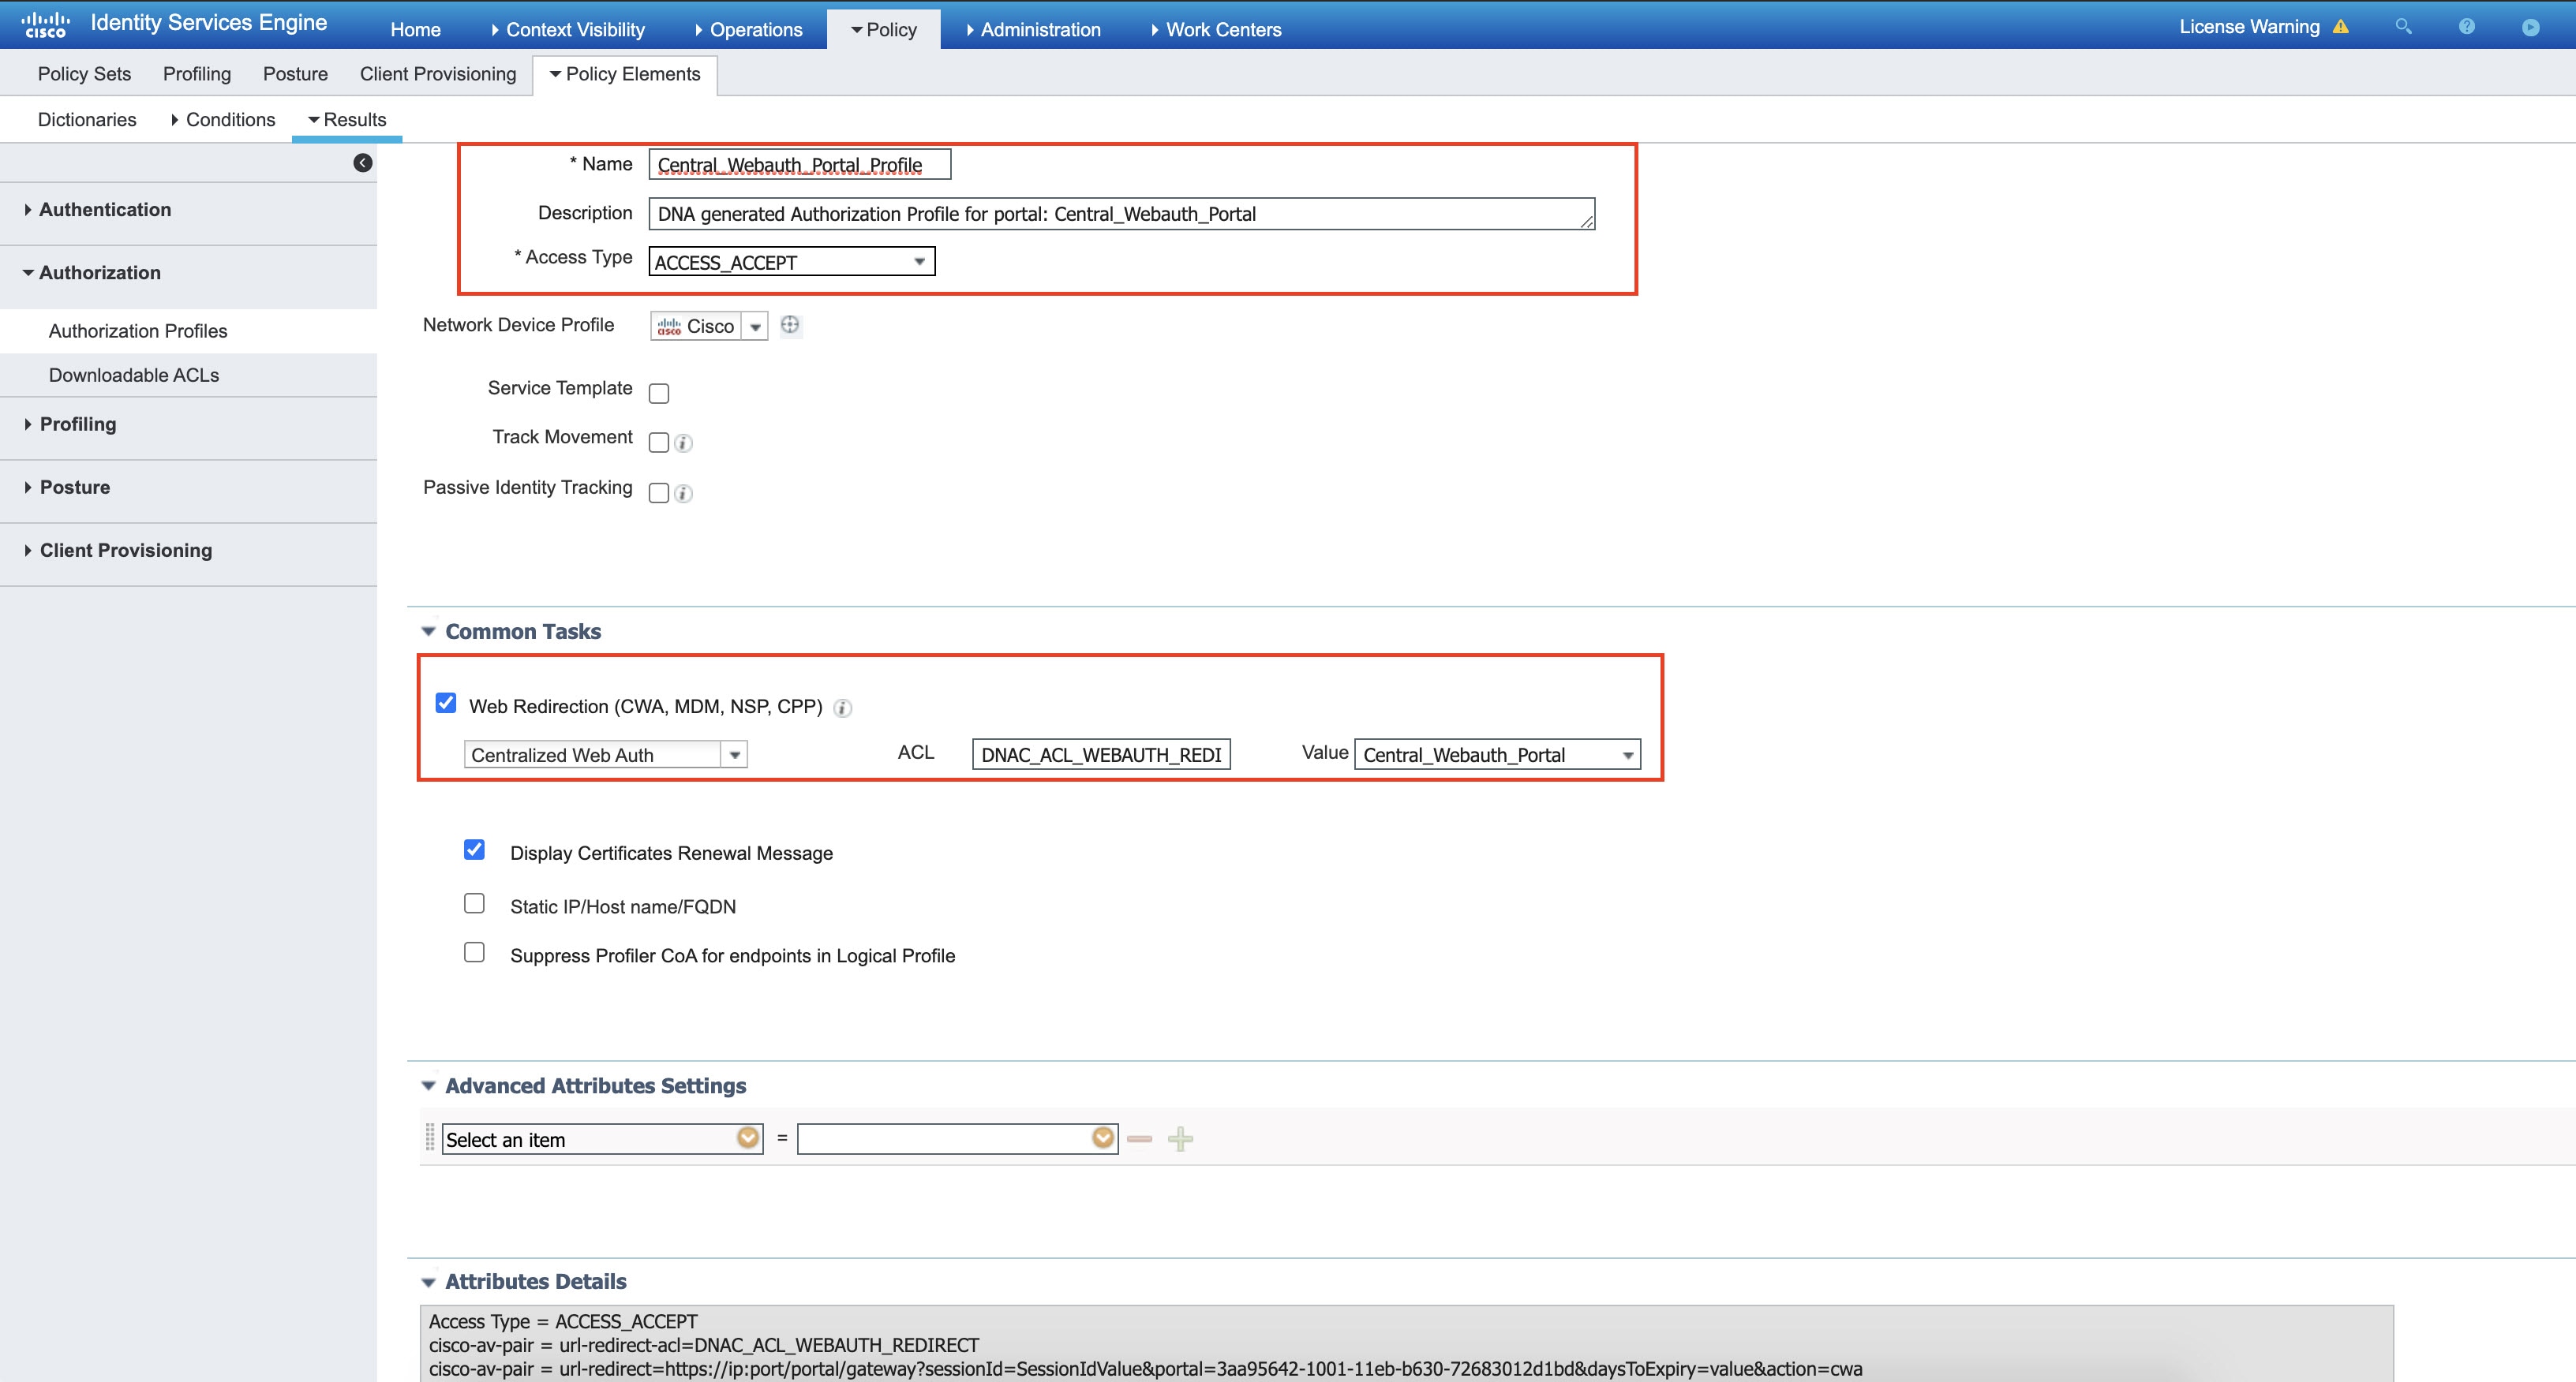Viewport: 2576px width, 1382px height.
Task: Uncheck Display Certificates Renewal Message
Action: (474, 850)
